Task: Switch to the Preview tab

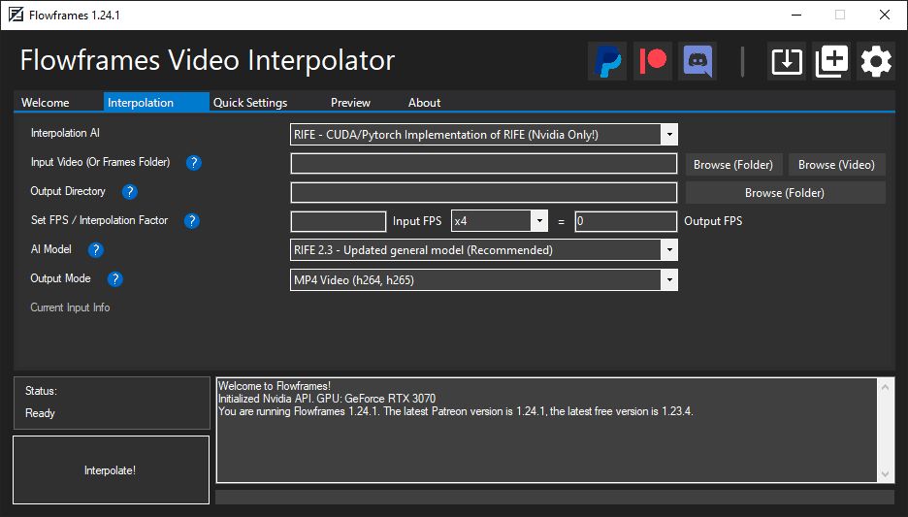Action: pyautogui.click(x=350, y=103)
